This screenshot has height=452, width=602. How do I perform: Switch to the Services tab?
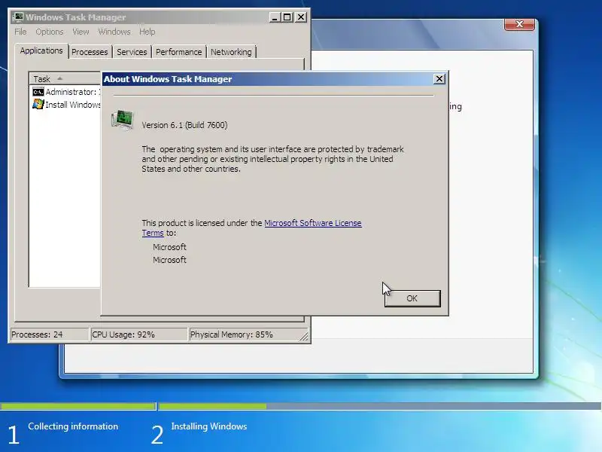[132, 52]
